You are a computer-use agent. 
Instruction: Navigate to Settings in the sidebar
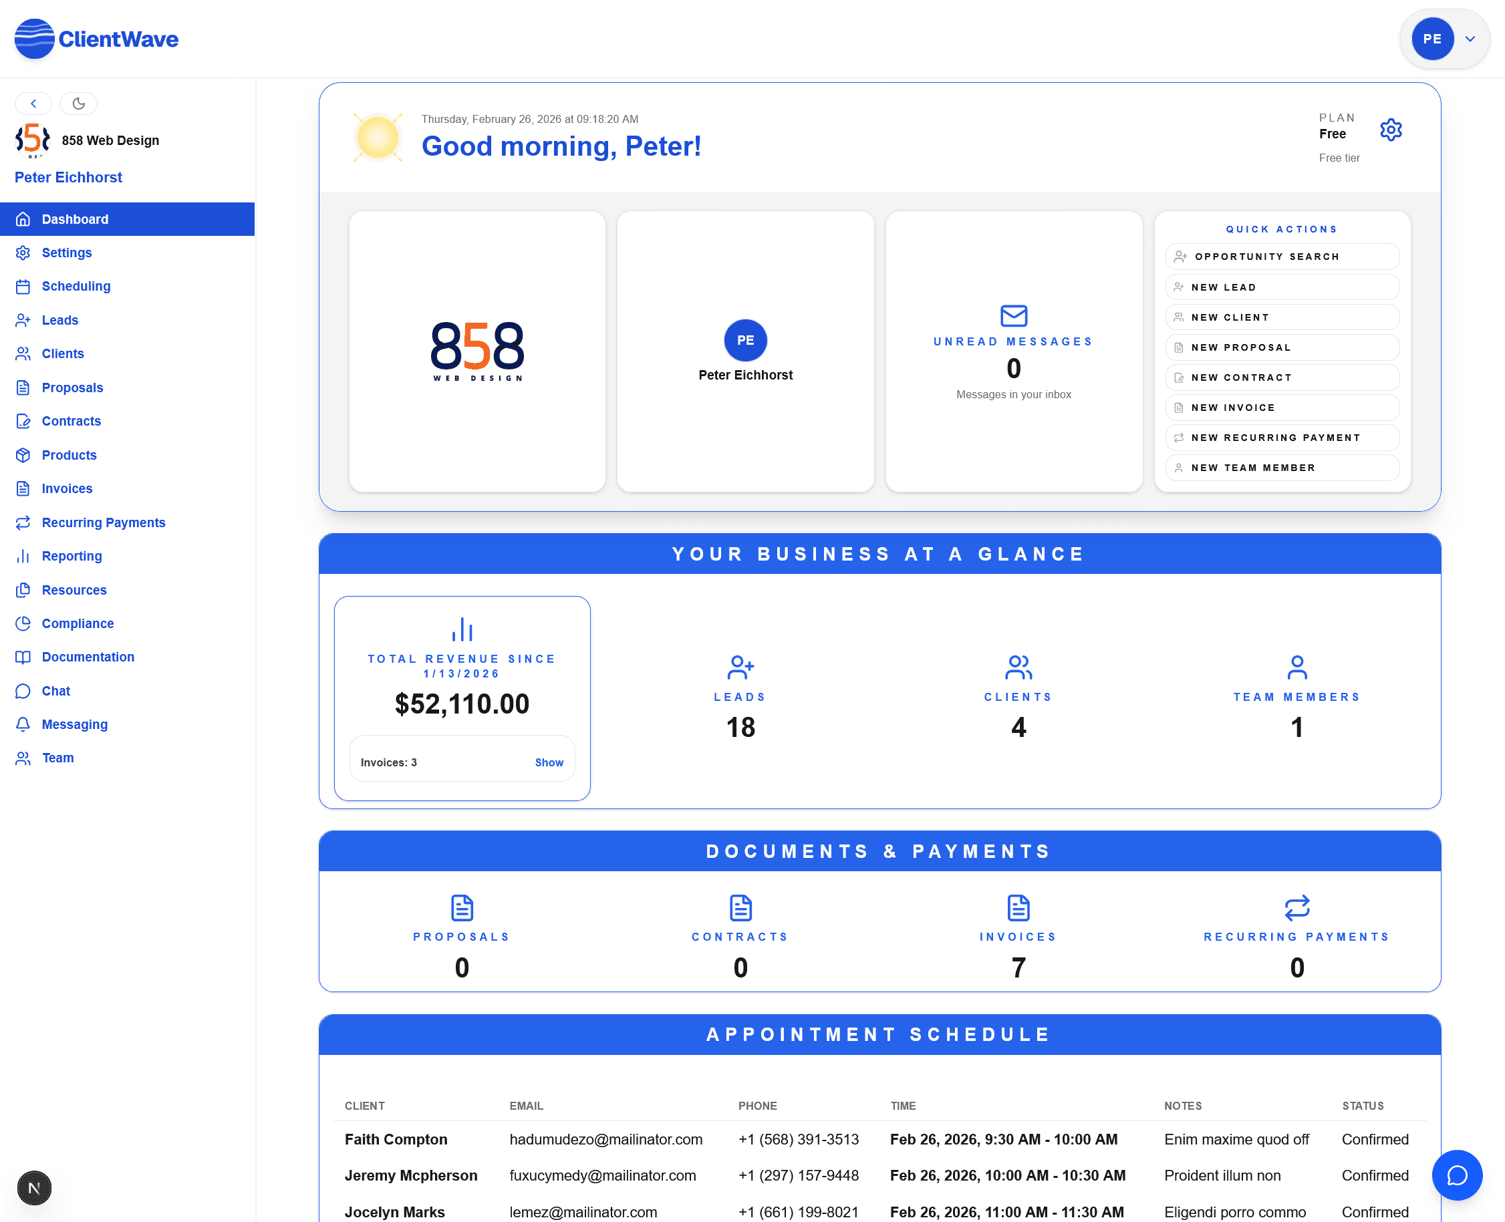[x=67, y=253]
